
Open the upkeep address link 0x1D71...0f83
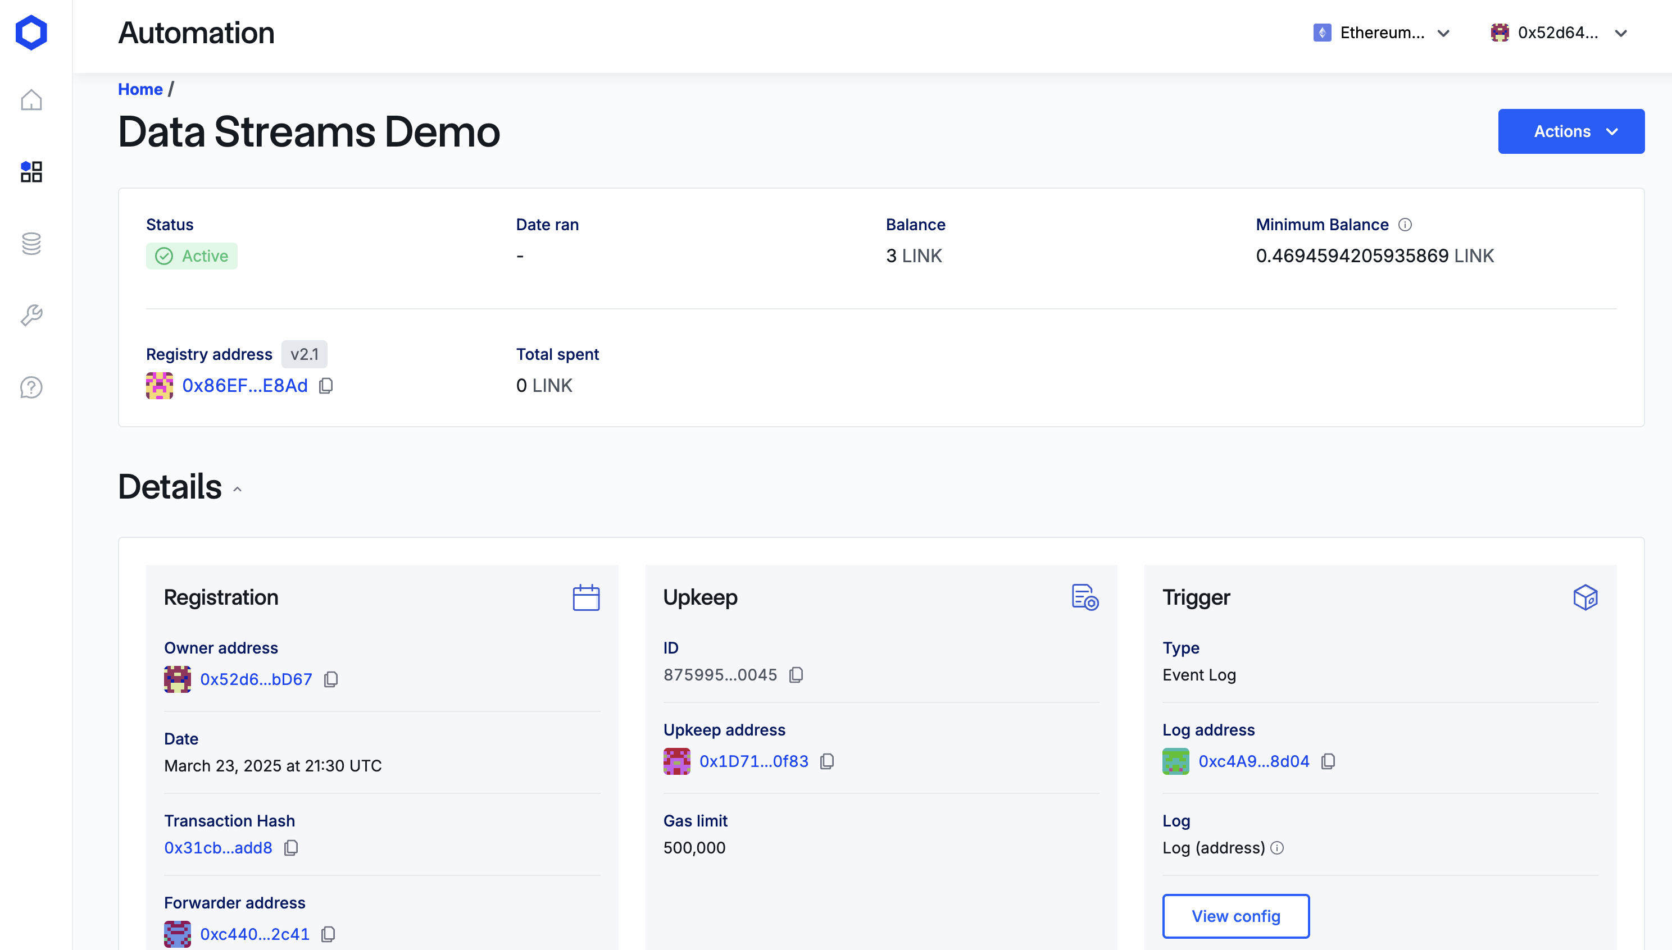pyautogui.click(x=753, y=761)
